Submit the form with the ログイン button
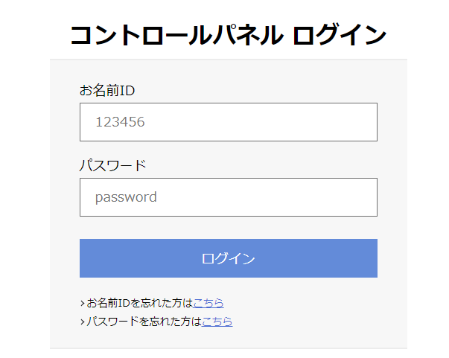449x358 pixels. pos(228,258)
